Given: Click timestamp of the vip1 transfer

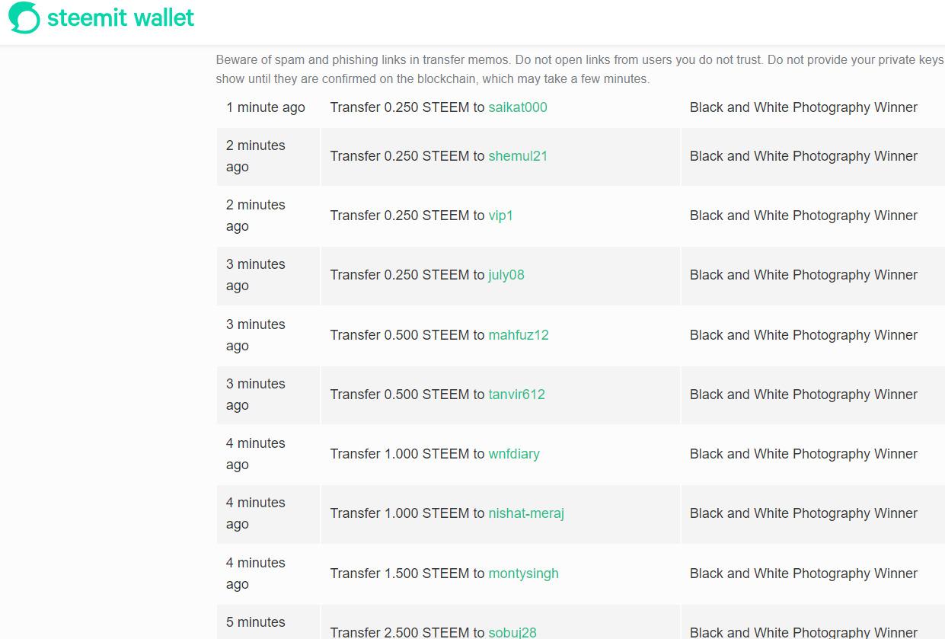Looking at the screenshot, I should tap(256, 216).
